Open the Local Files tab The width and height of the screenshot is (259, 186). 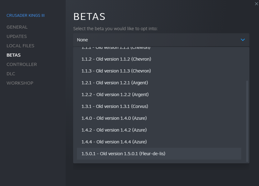pyautogui.click(x=20, y=46)
